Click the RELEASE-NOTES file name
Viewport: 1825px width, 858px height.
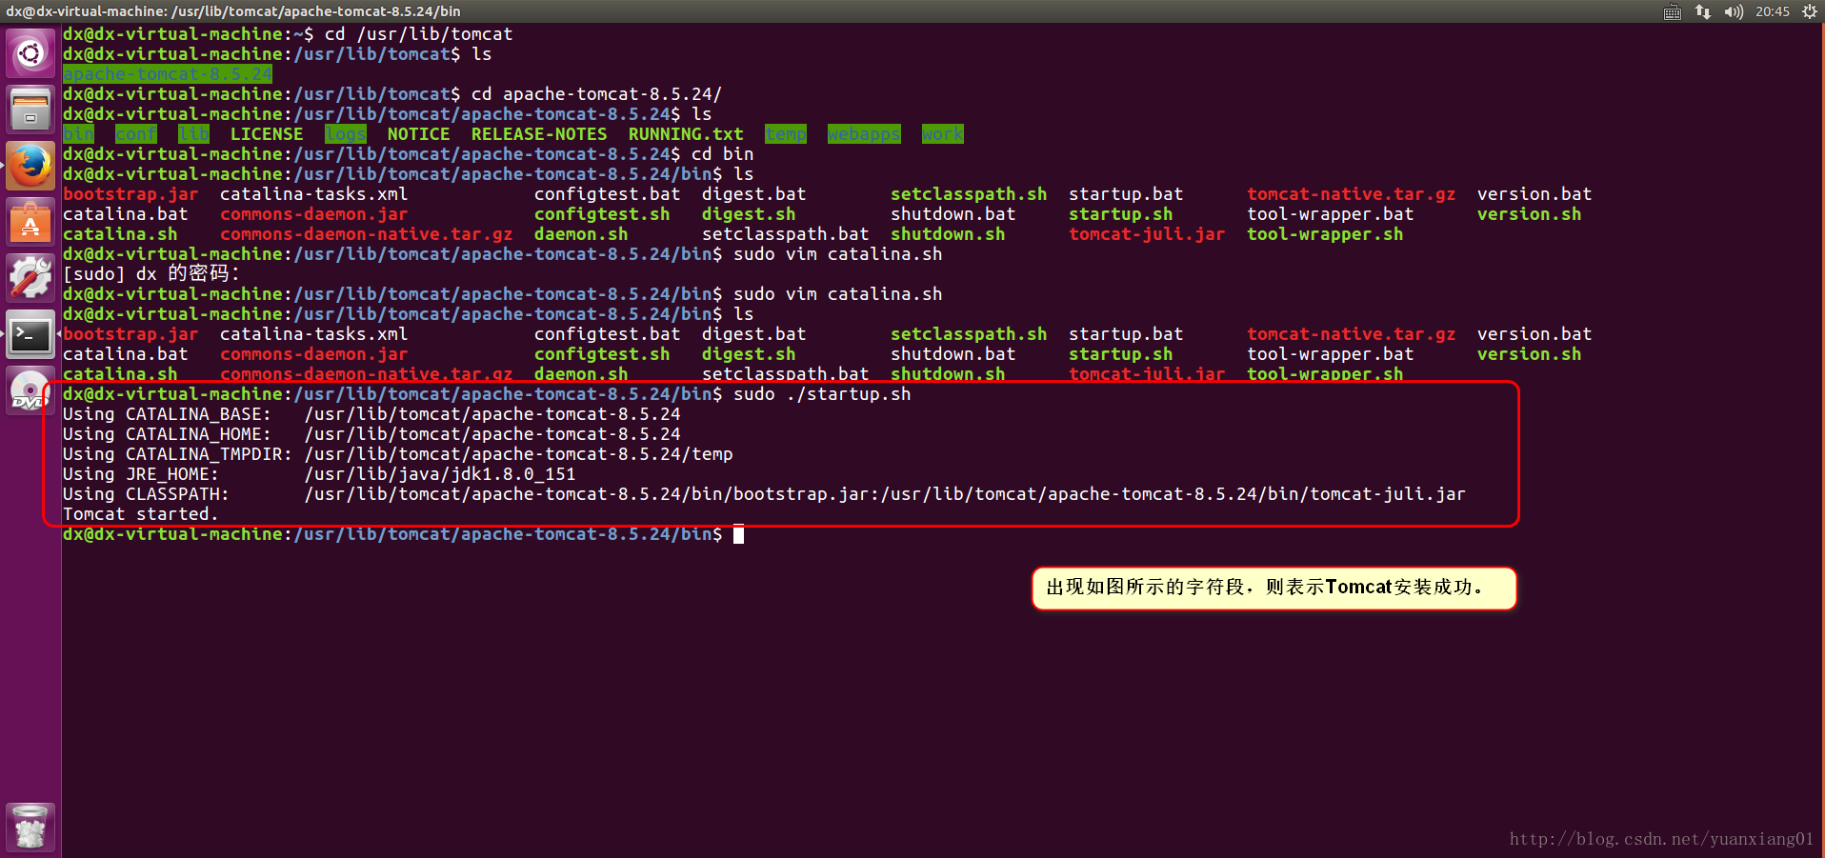539,134
